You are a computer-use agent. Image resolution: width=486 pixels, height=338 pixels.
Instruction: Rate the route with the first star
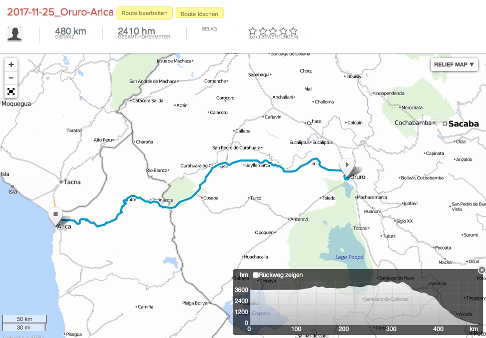coord(253,31)
